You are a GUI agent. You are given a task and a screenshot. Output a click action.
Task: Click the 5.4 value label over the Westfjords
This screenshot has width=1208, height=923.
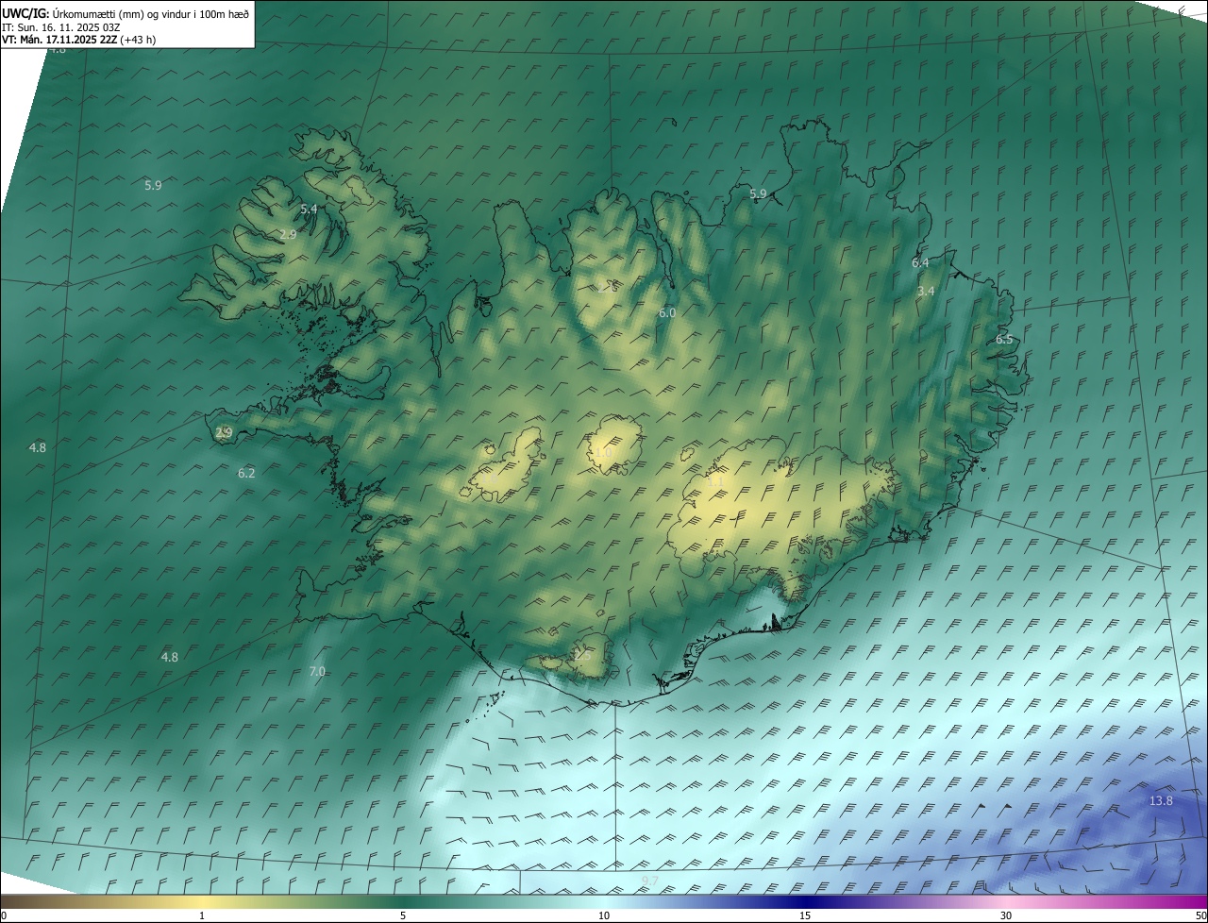click(309, 209)
